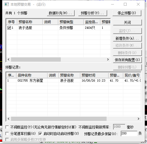Viewport: 147px width, 144px height.
Task: Click the 2404只 monitored count cell
Action: point(90,28)
